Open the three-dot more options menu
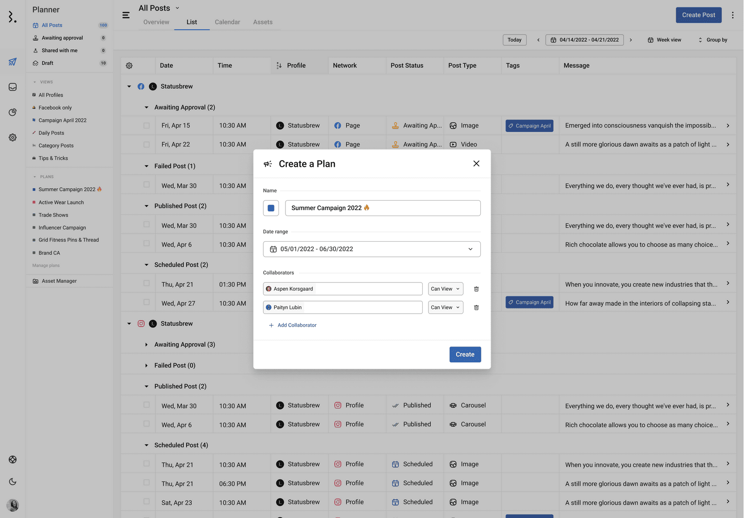 [732, 15]
